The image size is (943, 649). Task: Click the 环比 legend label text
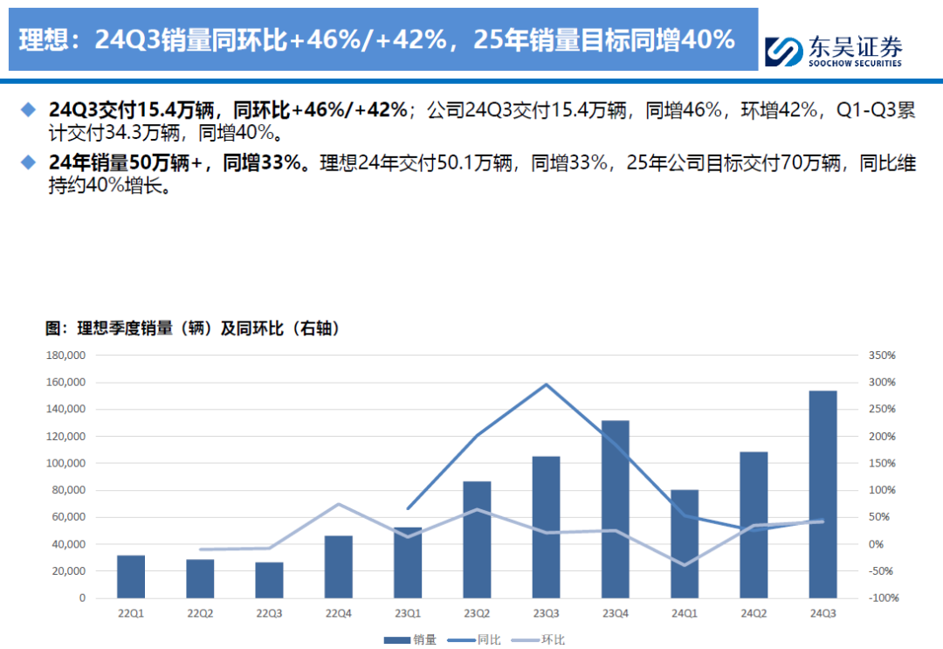point(553,640)
